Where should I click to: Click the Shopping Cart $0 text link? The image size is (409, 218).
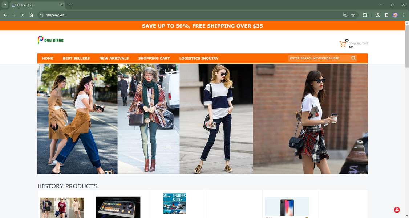(358, 45)
